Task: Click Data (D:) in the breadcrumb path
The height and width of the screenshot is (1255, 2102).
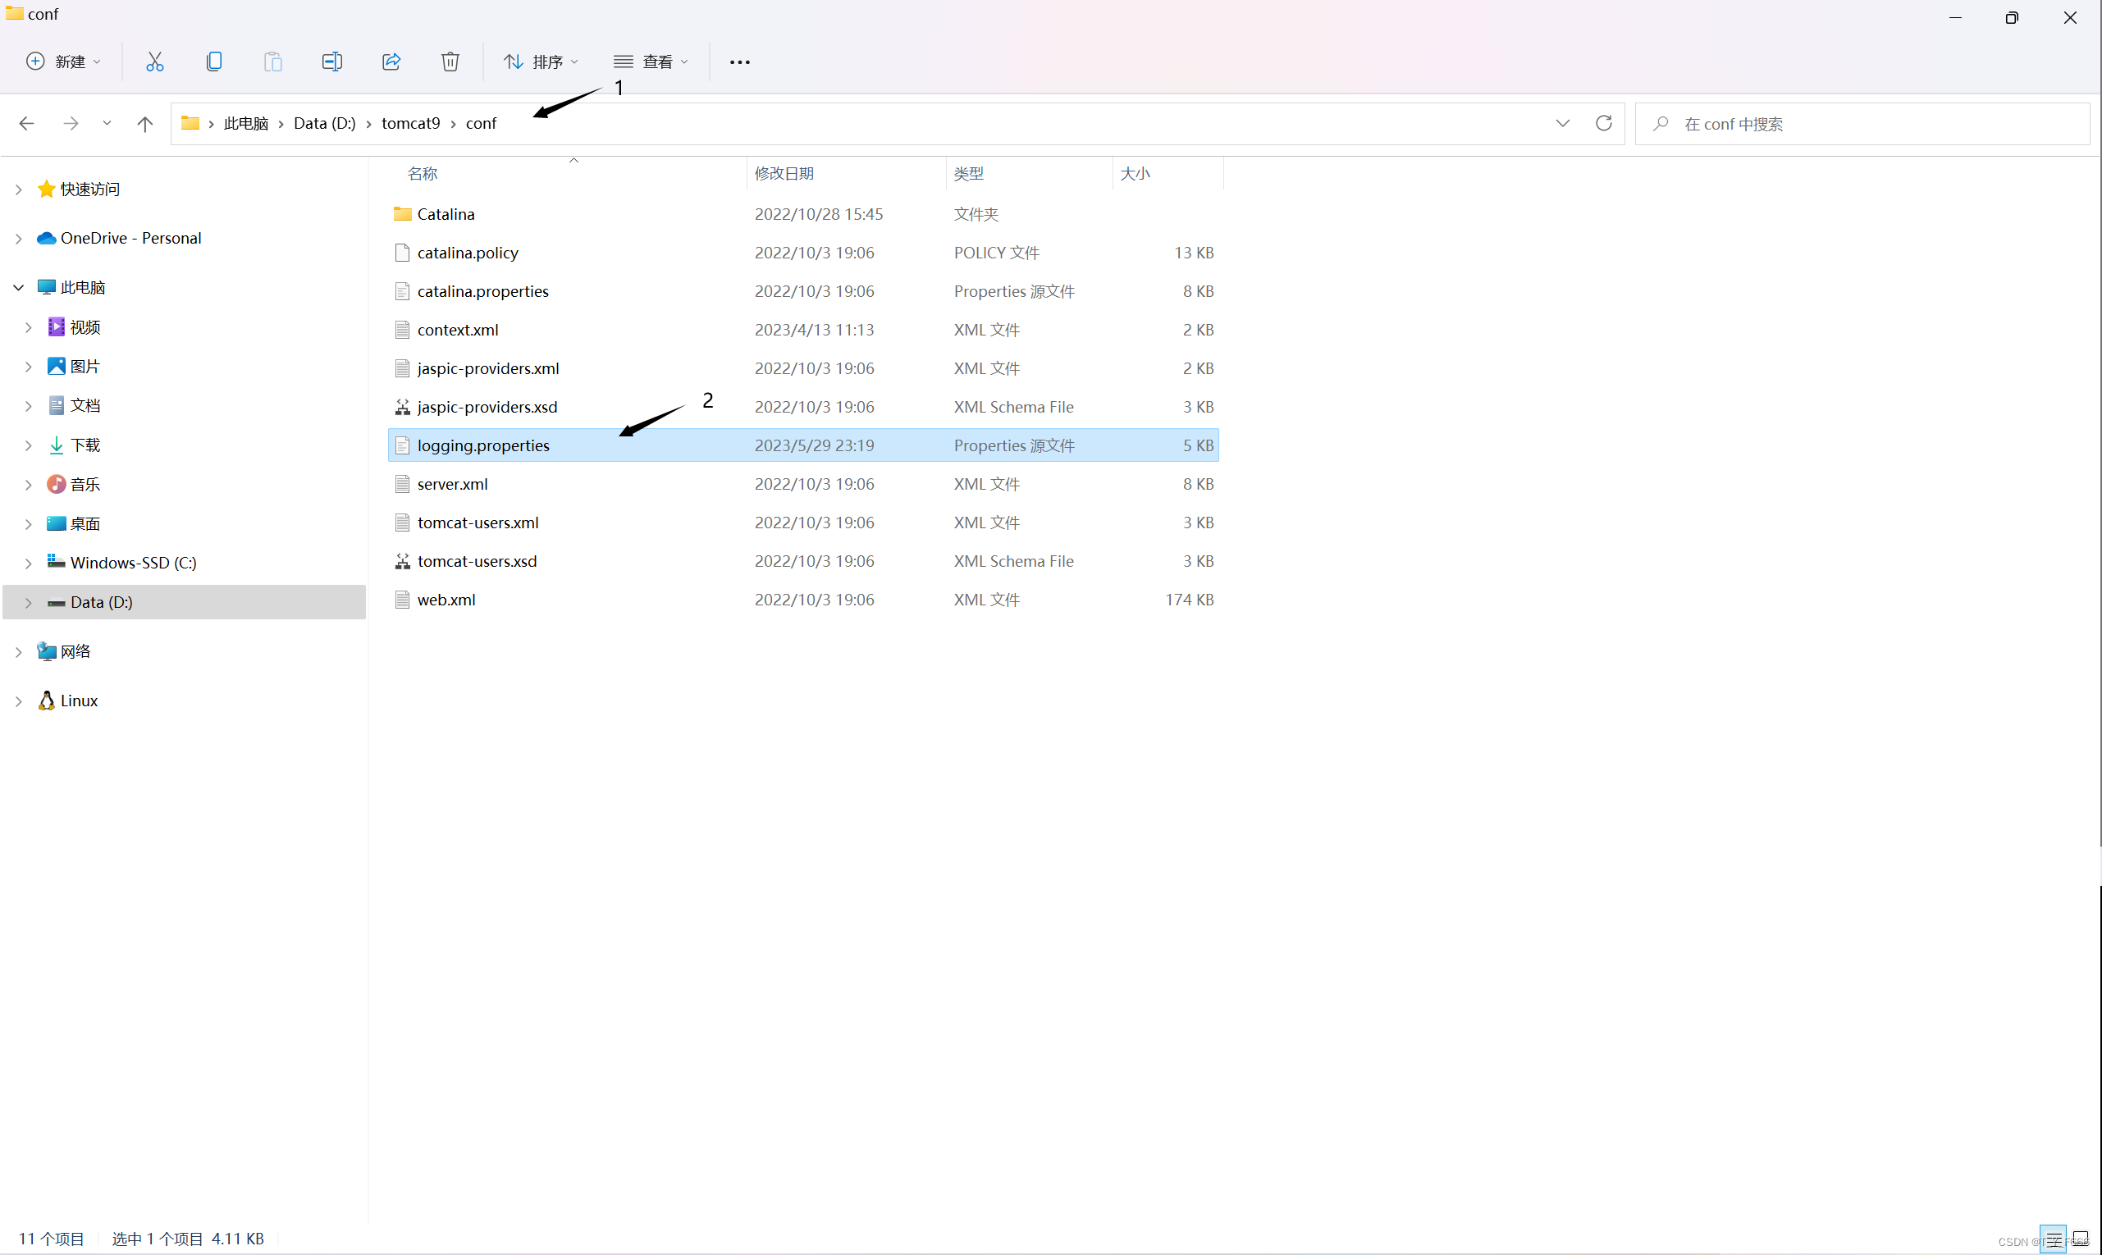Action: click(324, 124)
